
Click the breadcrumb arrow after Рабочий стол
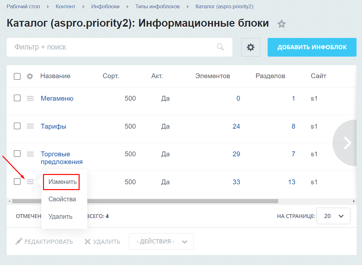(48, 7)
